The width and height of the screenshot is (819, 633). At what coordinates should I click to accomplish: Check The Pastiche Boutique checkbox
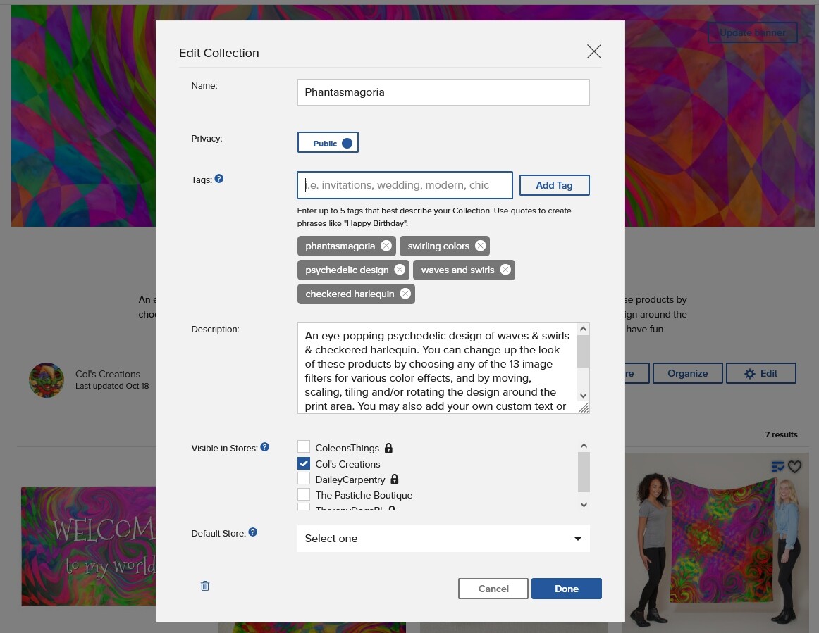tap(304, 494)
